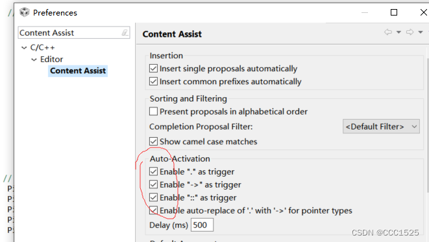Screen dimensions: 429x242
Task: Disable the "->" as trigger checkbox
Action: (x=153, y=184)
